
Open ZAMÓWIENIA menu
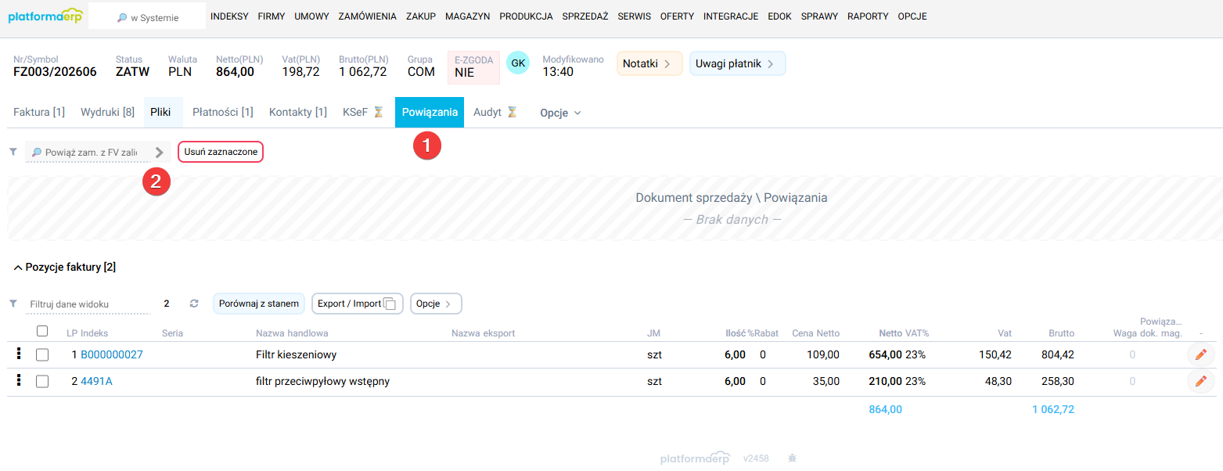pos(367,16)
